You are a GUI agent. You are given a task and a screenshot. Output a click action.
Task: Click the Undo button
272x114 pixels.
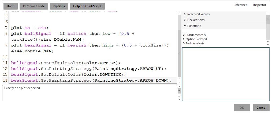pos(10,6)
